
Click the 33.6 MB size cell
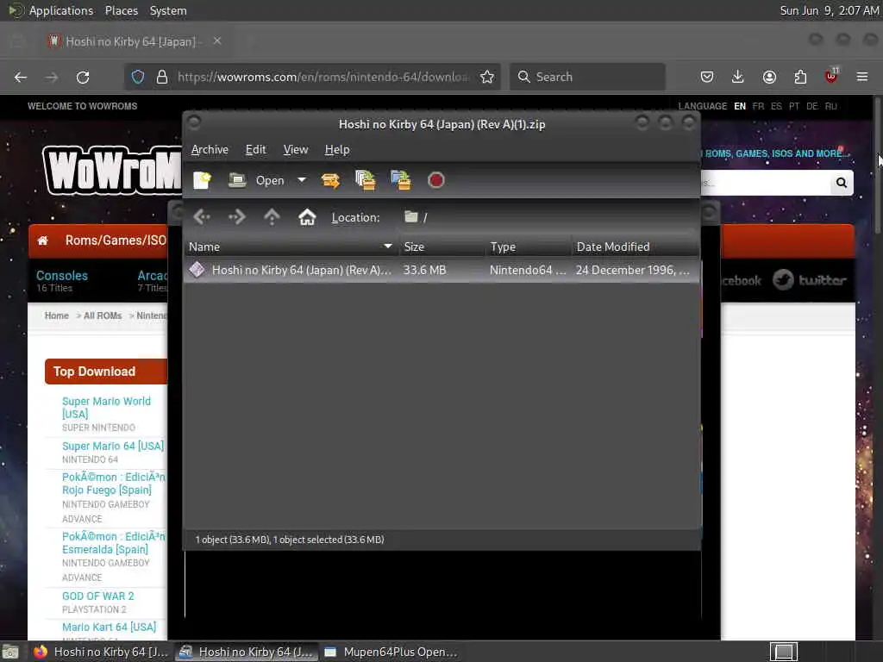pyautogui.click(x=424, y=270)
